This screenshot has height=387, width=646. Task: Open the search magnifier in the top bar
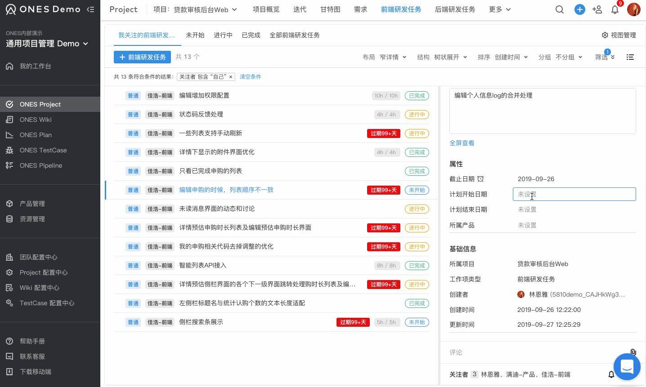(560, 9)
